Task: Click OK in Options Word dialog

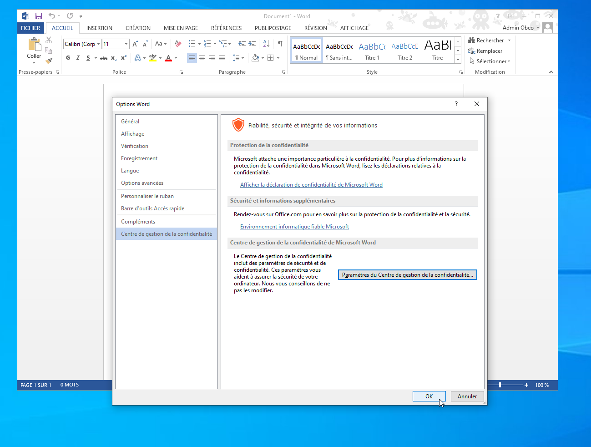Action: point(429,396)
